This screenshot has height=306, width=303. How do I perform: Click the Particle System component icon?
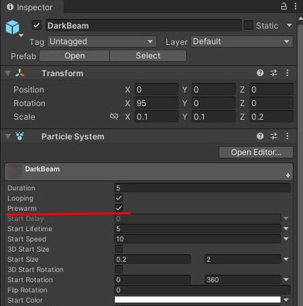pyautogui.click(x=20, y=136)
